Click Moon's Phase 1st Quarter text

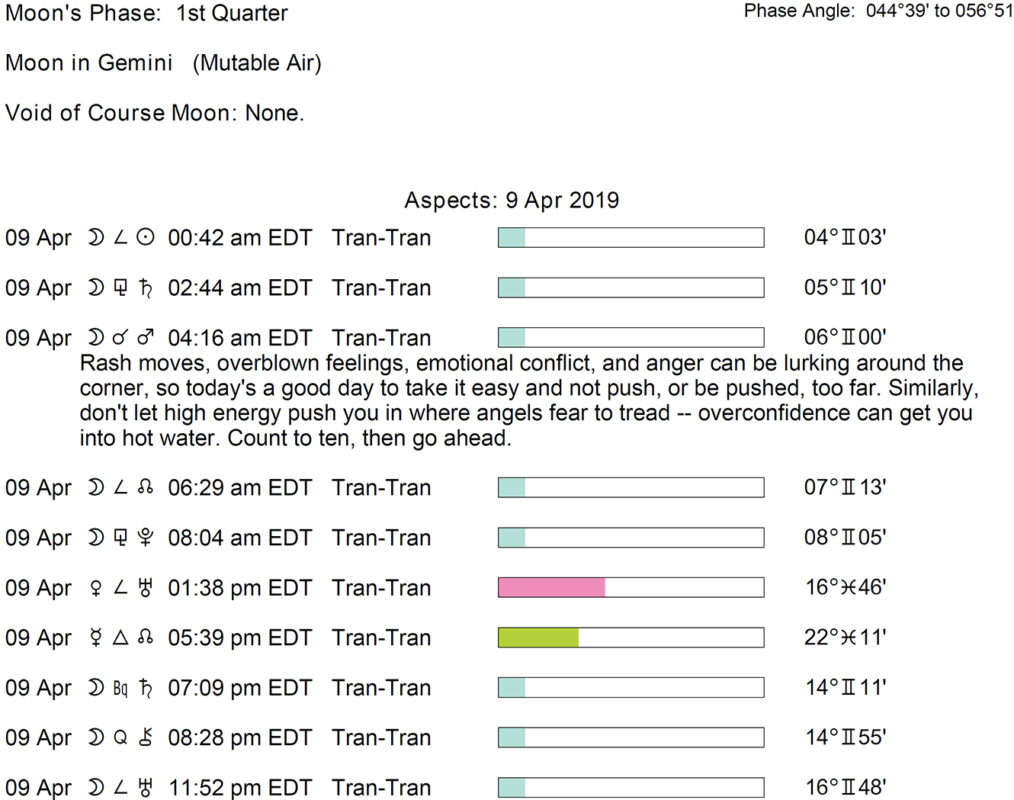point(146,13)
